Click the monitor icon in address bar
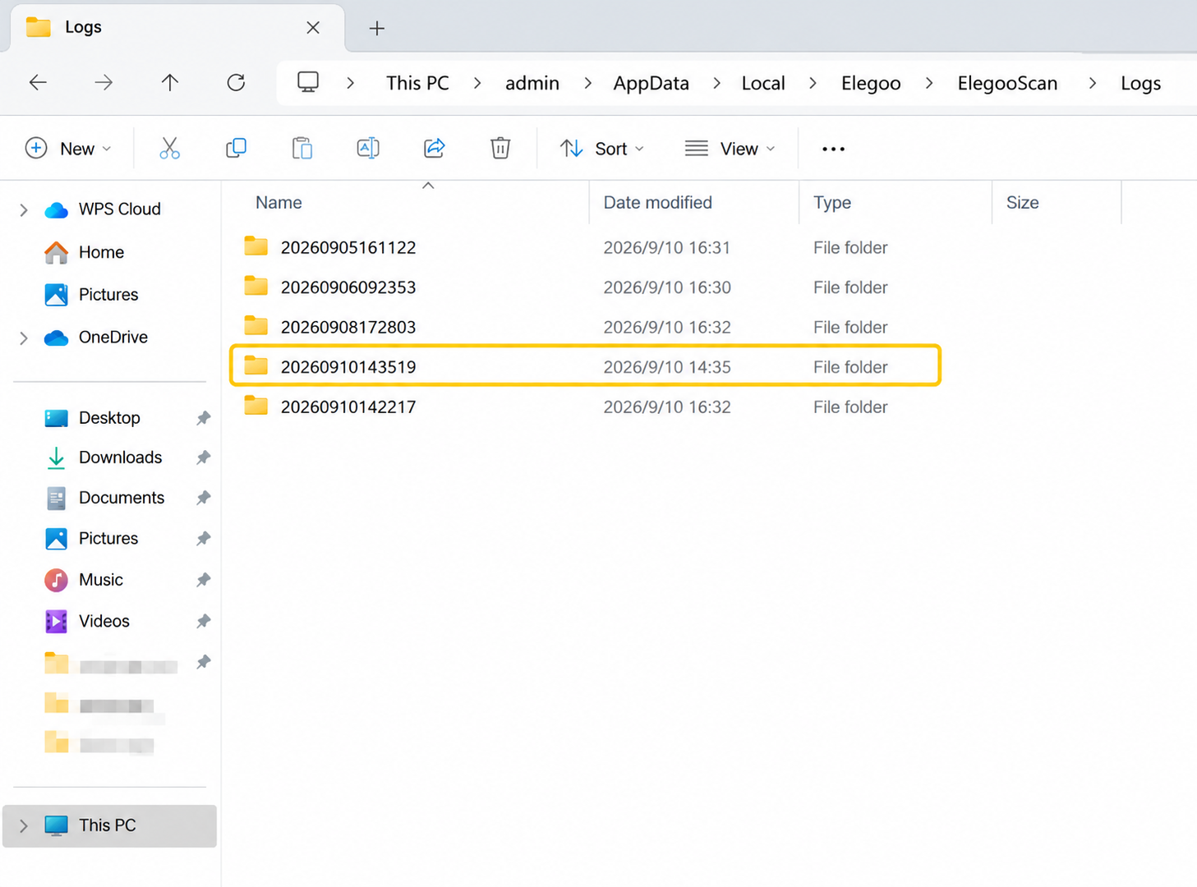This screenshot has height=887, width=1197. (308, 82)
